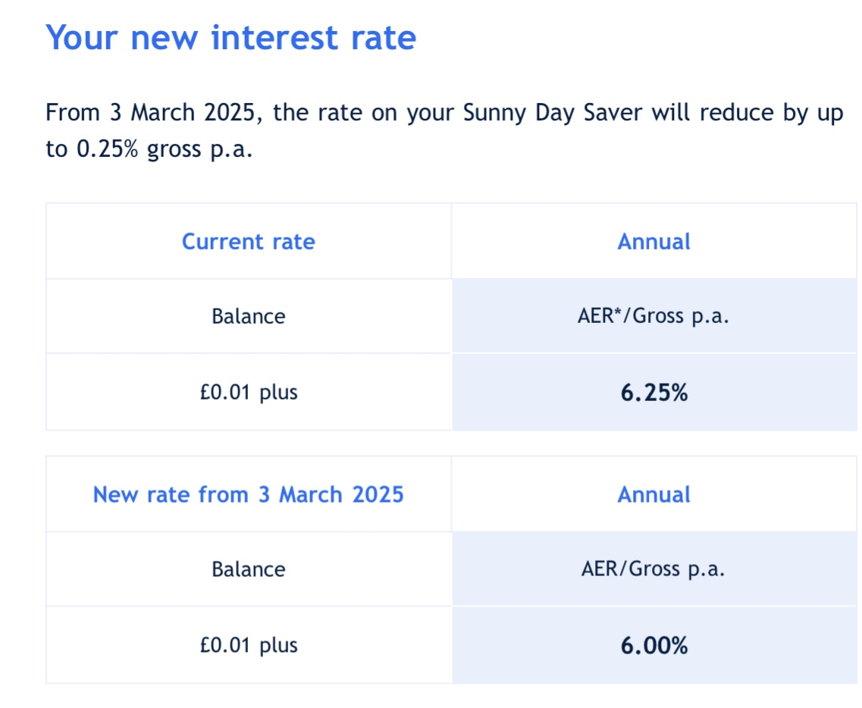Image resolution: width=862 pixels, height=708 pixels.
Task: Click the word 'interest' in the heading
Action: point(274,38)
